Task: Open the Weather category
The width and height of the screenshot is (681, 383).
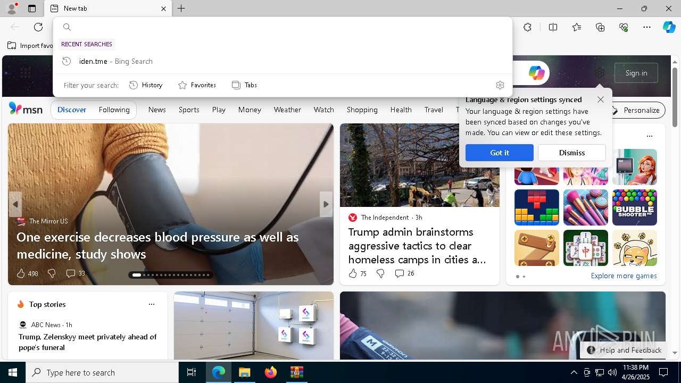Action: [287, 110]
